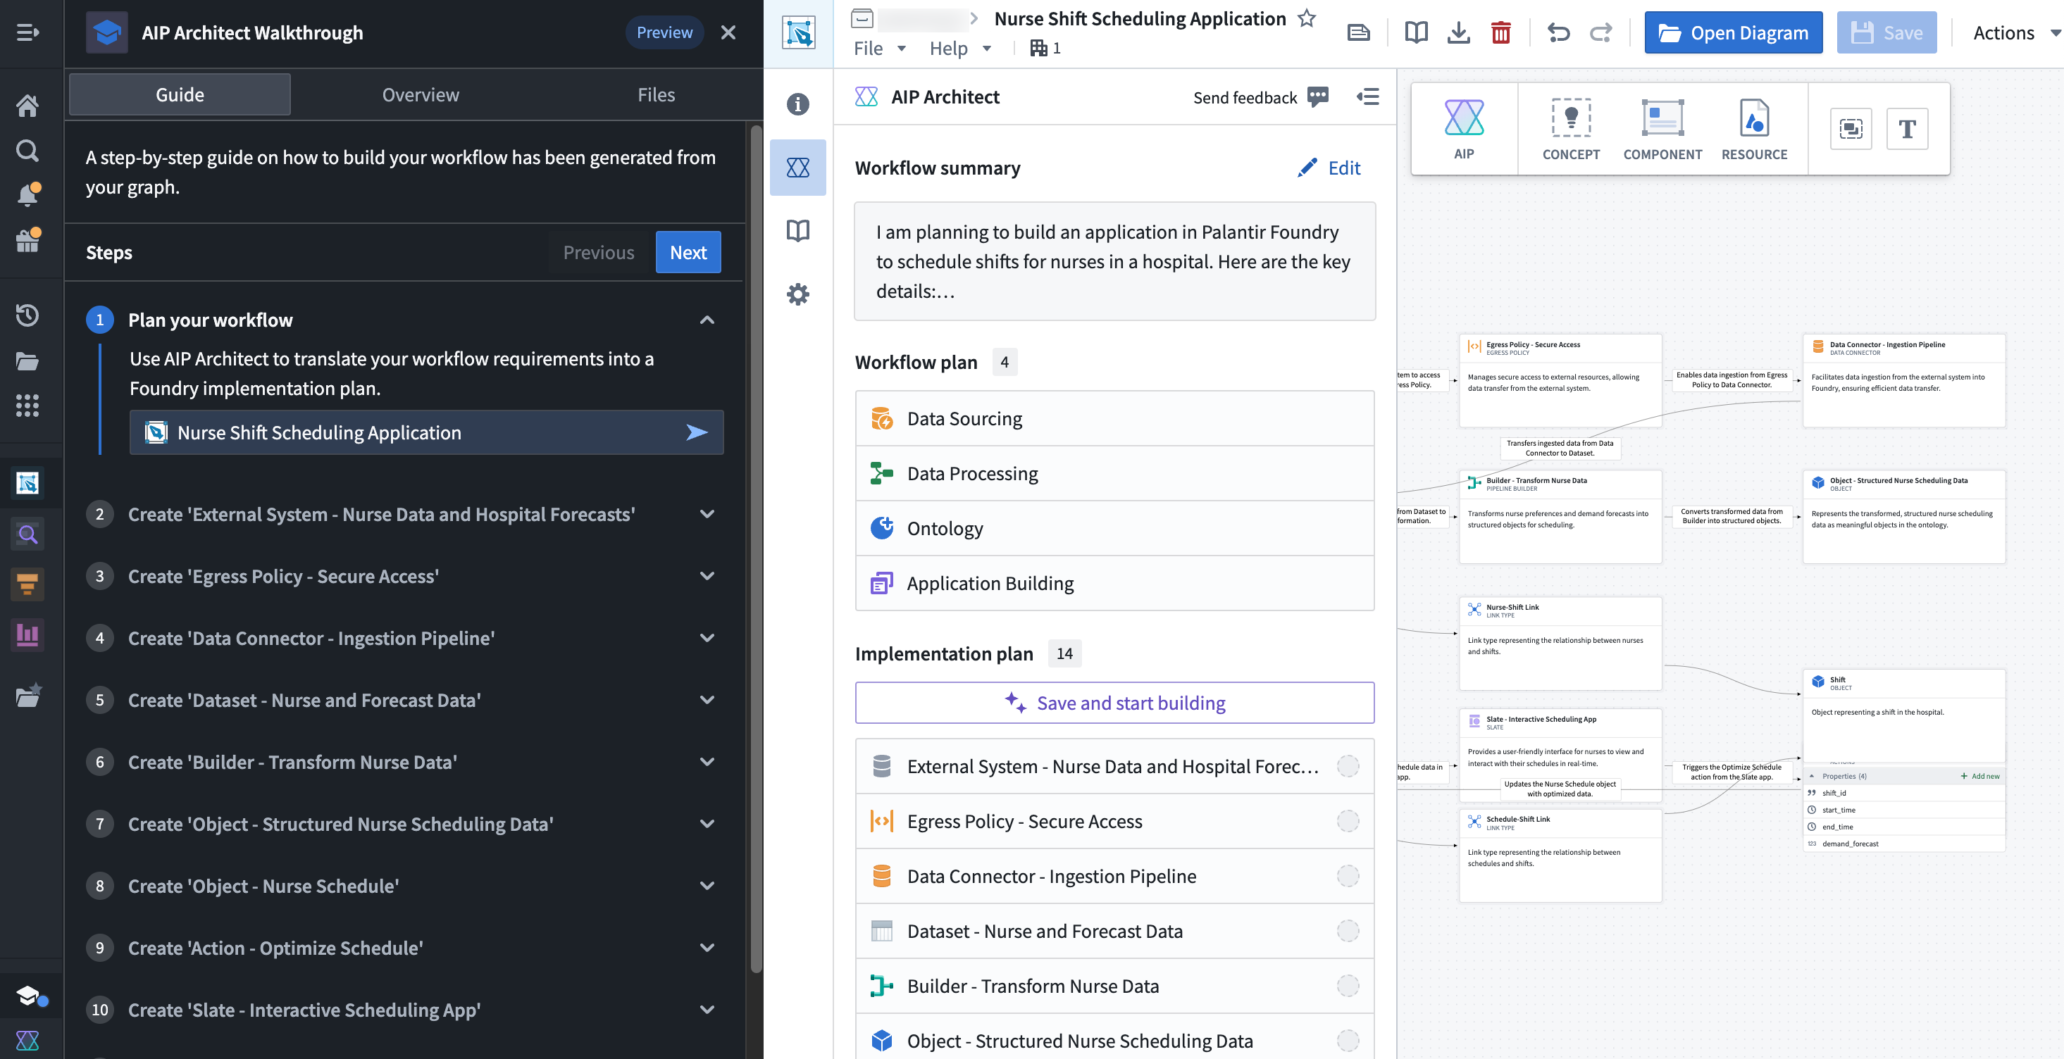
Task: Click the settings gear icon
Action: click(800, 294)
